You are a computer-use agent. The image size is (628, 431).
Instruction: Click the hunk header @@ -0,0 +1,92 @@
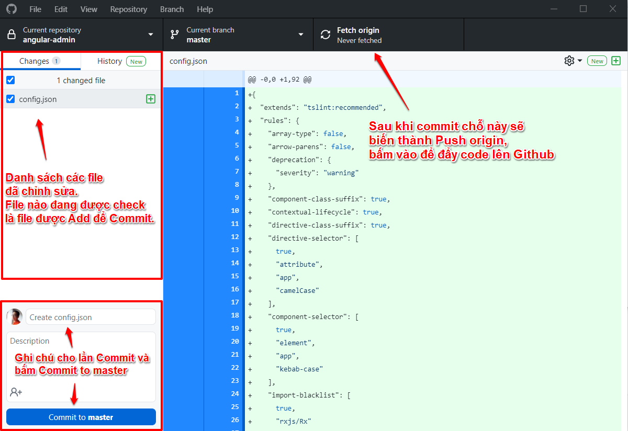point(279,80)
